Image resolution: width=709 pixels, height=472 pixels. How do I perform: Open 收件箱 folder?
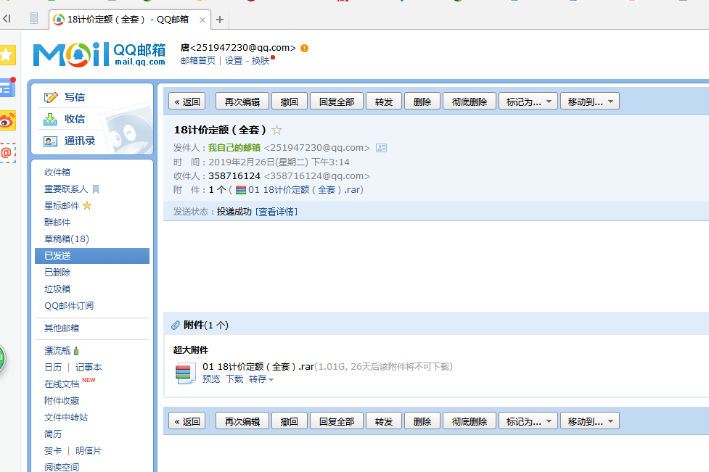tap(57, 172)
